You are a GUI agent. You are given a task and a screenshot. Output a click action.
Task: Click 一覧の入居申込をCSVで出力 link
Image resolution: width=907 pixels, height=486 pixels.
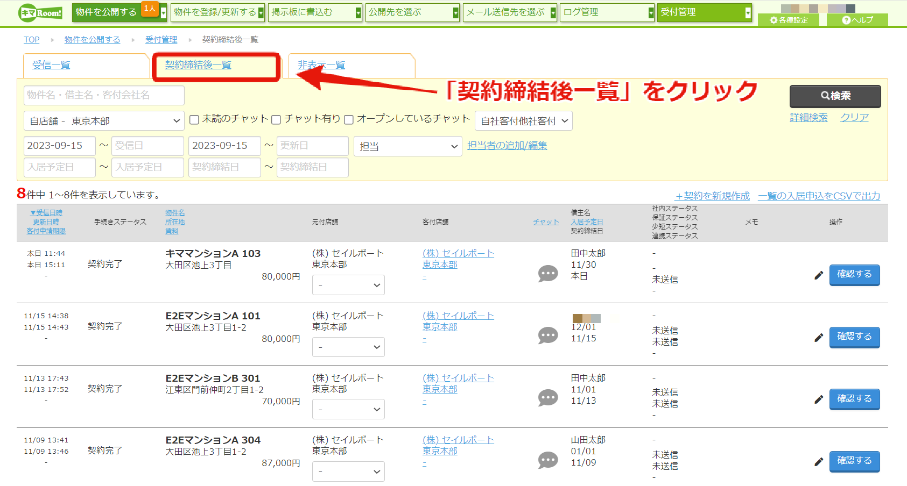[819, 196]
